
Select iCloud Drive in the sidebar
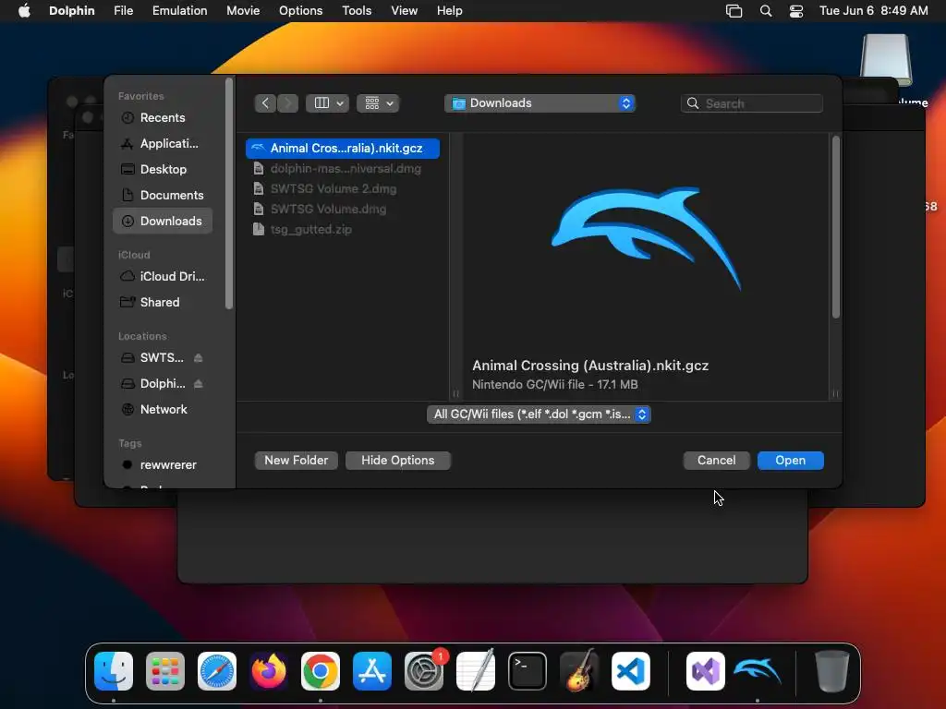click(x=163, y=276)
